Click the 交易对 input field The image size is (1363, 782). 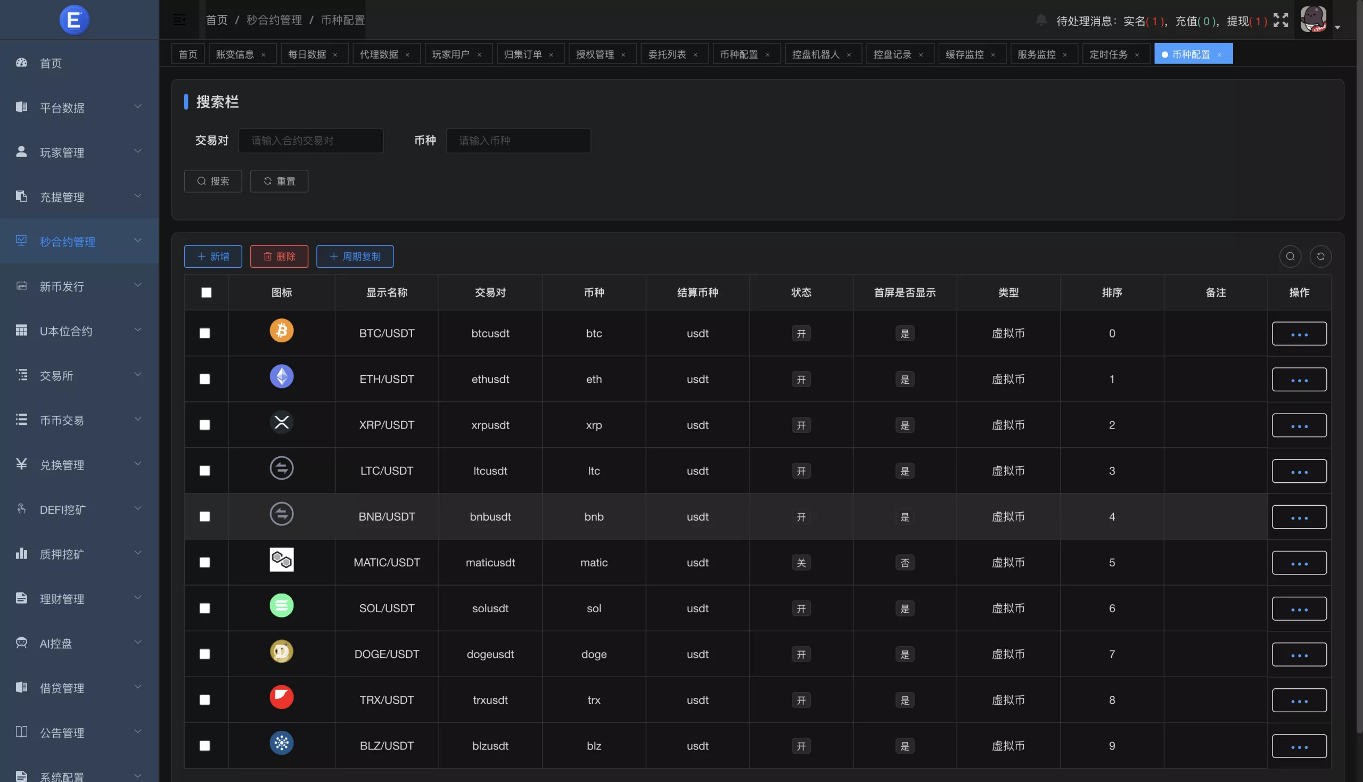(311, 140)
